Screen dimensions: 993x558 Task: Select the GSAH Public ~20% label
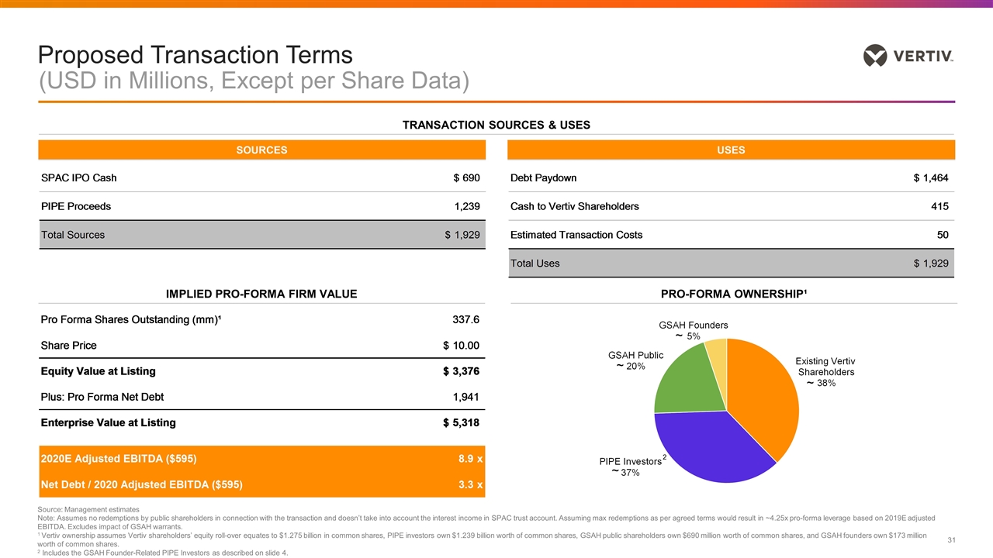tap(635, 360)
